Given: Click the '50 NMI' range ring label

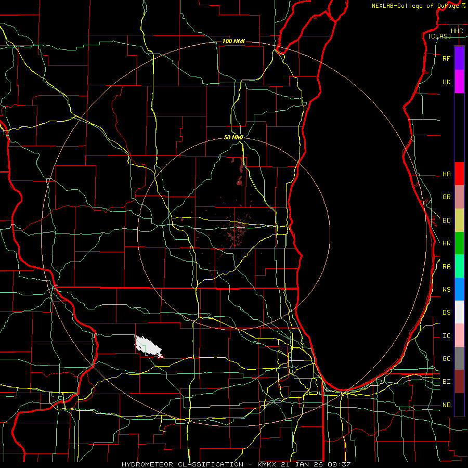Looking at the screenshot, I should 233,137.
